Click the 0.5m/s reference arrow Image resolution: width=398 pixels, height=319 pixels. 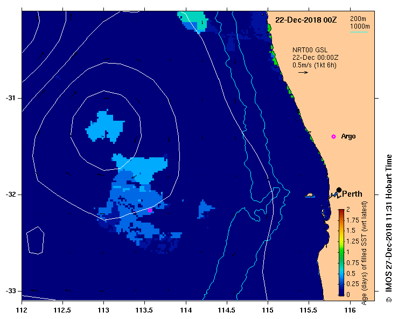coord(303,73)
